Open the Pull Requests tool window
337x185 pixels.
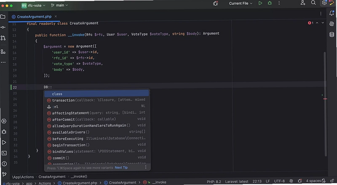coord(3,38)
